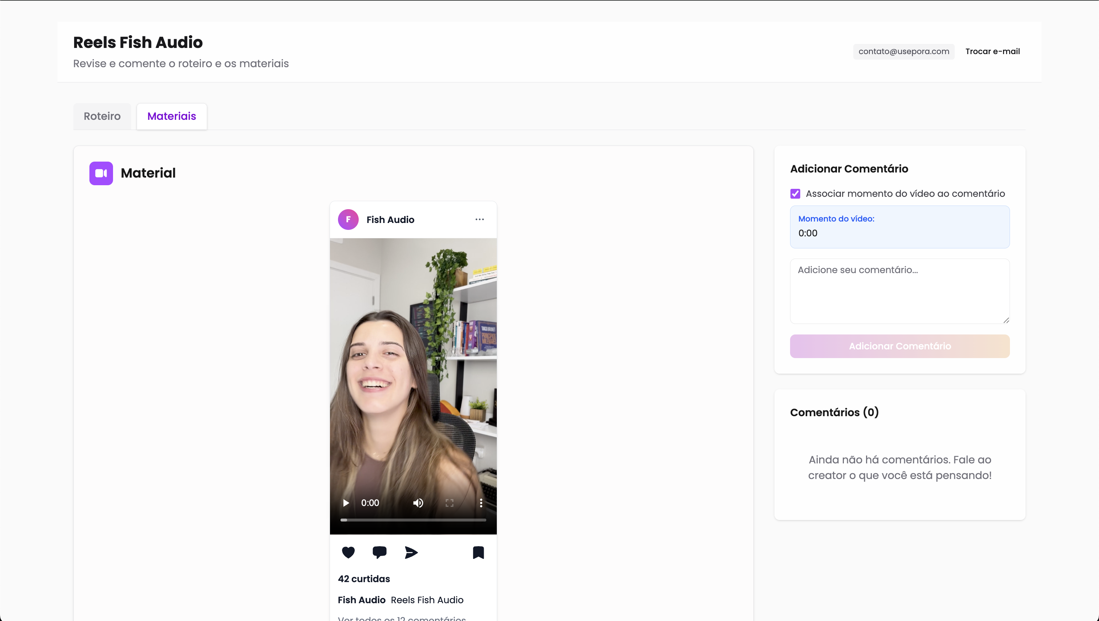This screenshot has width=1099, height=621.
Task: Play the reel video
Action: [x=346, y=503]
